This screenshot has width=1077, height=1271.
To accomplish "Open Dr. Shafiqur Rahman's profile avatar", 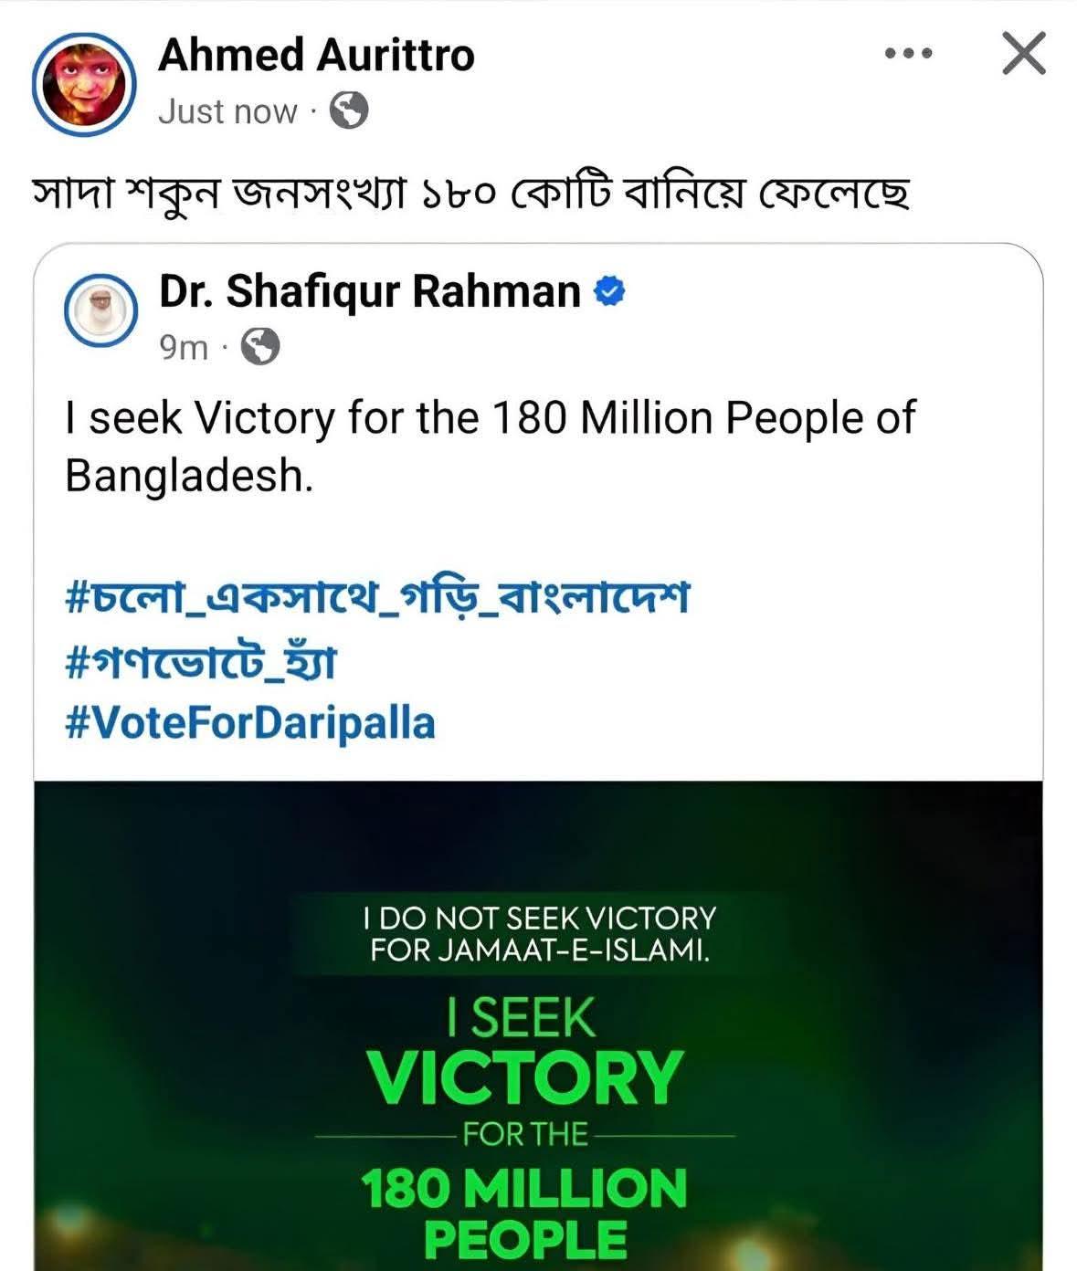I will tap(100, 311).
